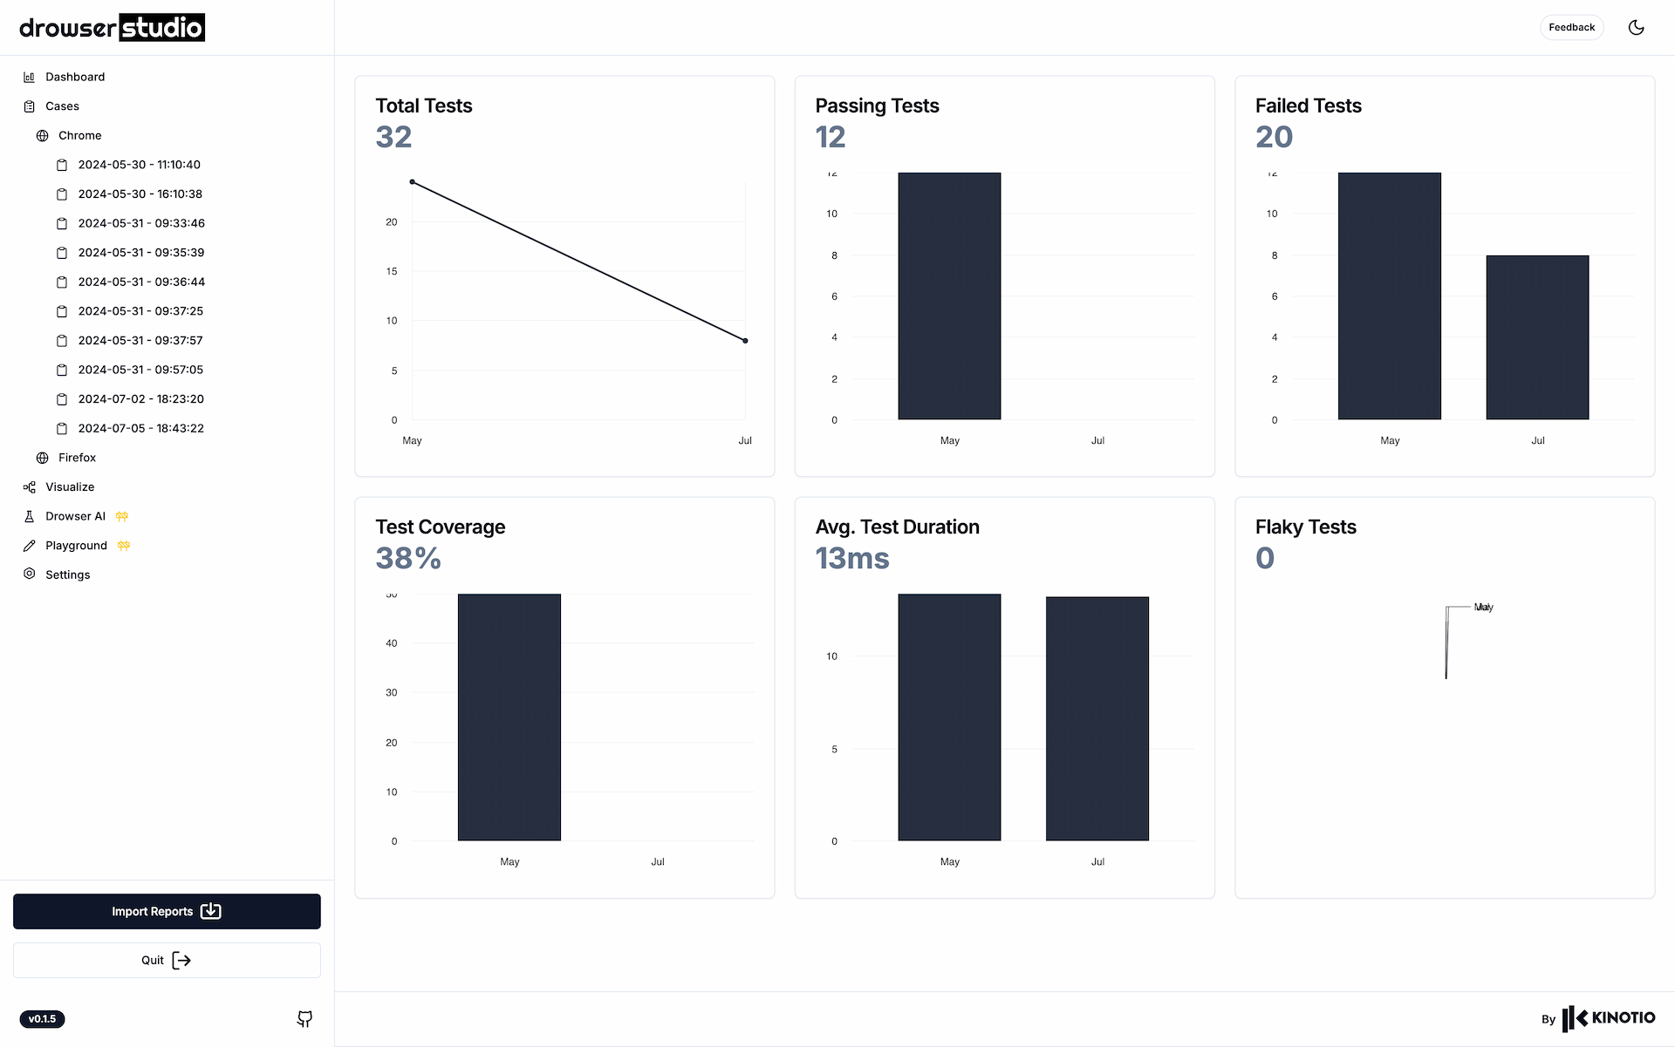Click Quit to exit the application

167,960
